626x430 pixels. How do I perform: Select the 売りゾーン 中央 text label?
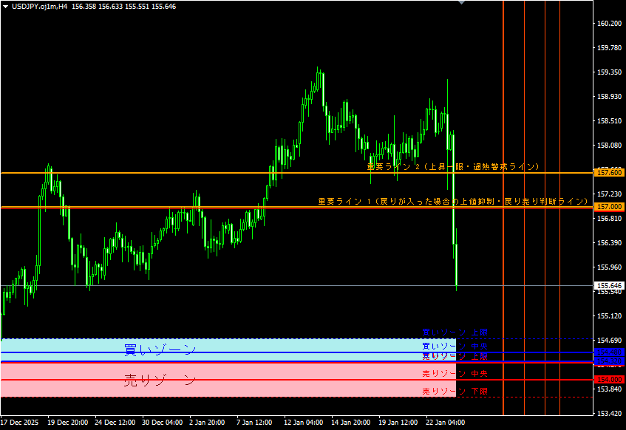[x=455, y=373]
